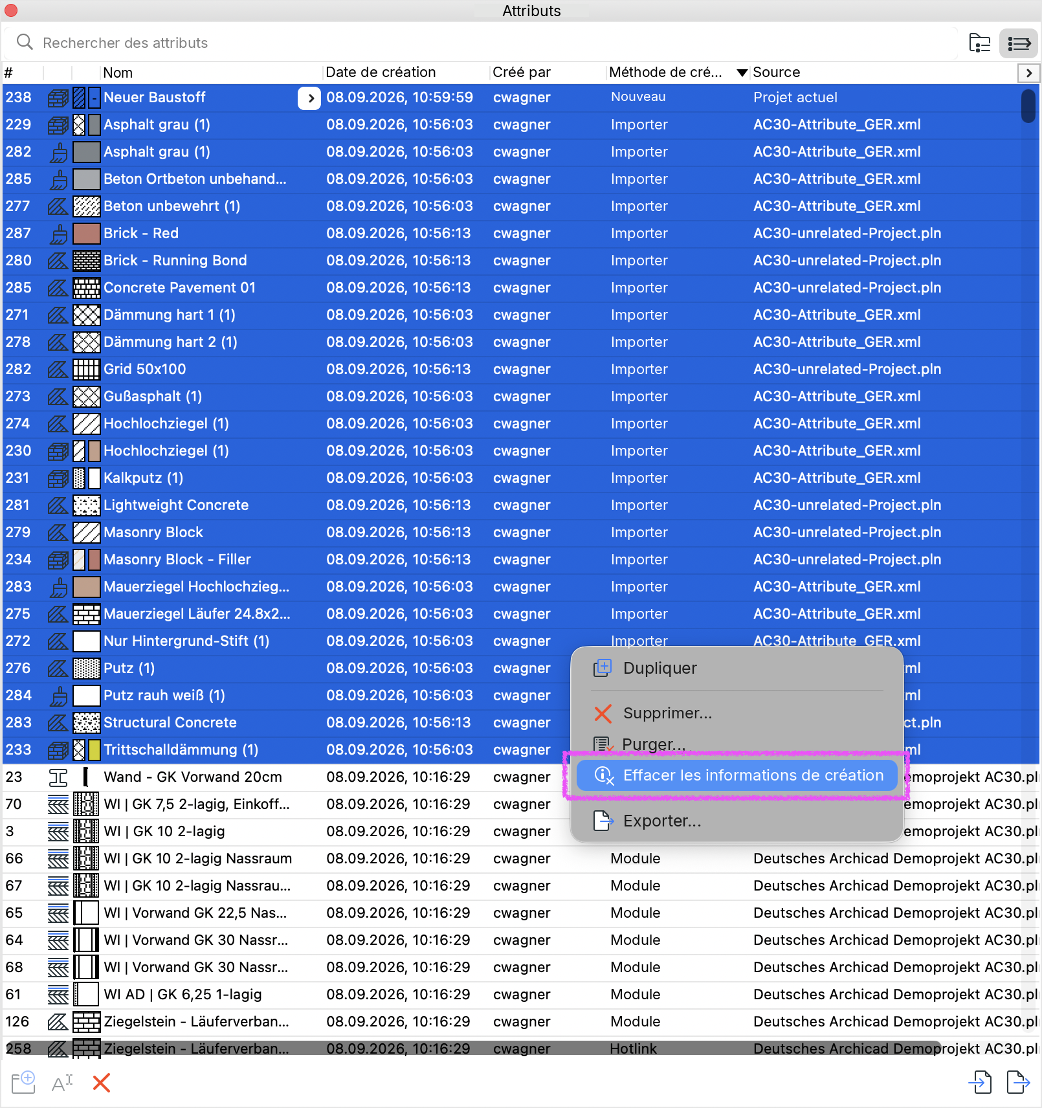
Task: Click the Grid 50x100 pattern thumbnail
Action: 87,369
